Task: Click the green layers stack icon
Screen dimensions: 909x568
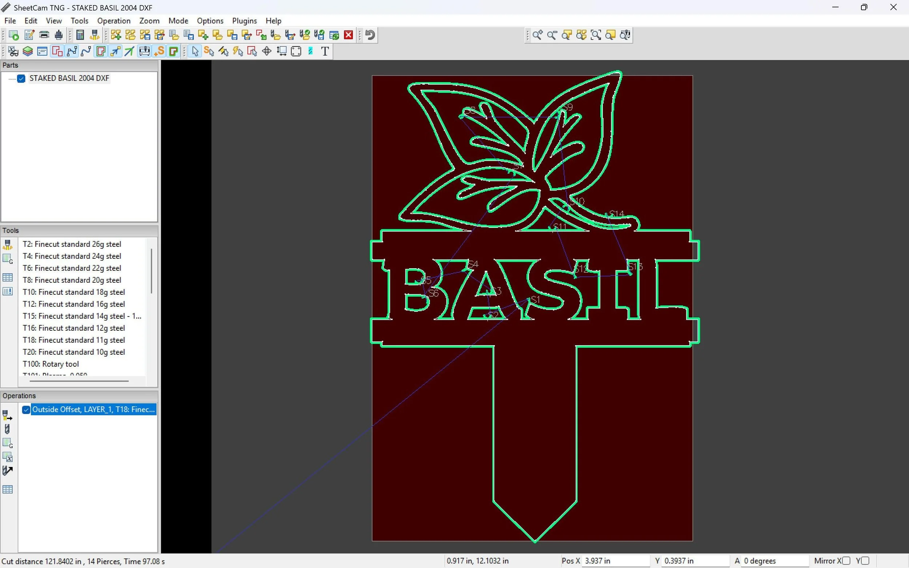Action: pyautogui.click(x=27, y=52)
